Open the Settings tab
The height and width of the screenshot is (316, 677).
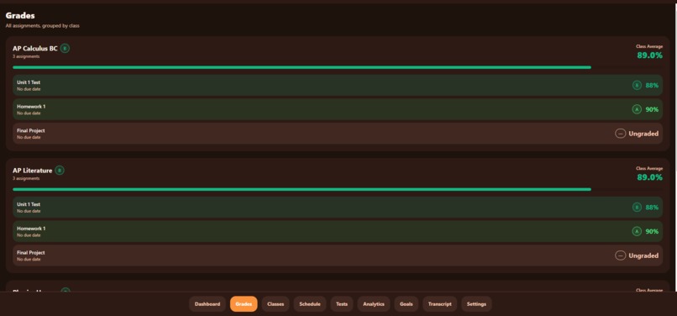[x=476, y=304]
